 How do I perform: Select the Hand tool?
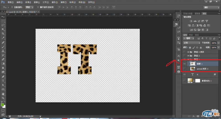point(3,94)
